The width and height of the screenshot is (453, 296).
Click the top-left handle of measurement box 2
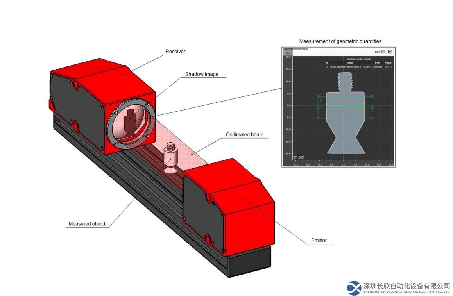[318, 96]
